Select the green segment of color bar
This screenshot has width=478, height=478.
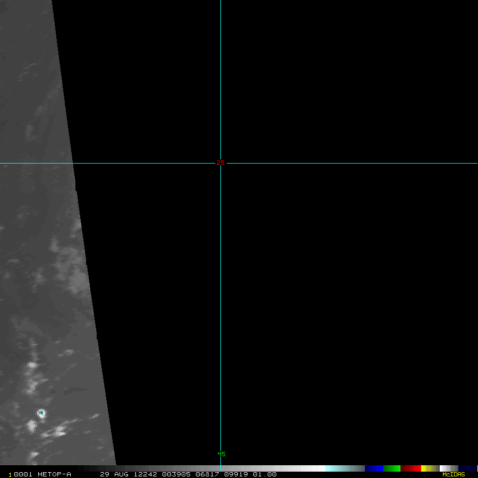[x=391, y=468]
